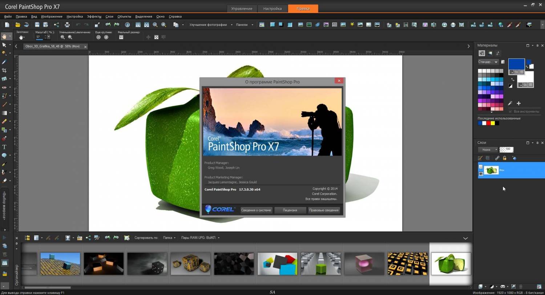Click the layer opacity field showing 100

tap(507, 149)
